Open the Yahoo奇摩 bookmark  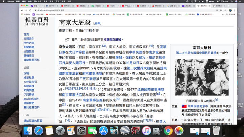click(38, 15)
